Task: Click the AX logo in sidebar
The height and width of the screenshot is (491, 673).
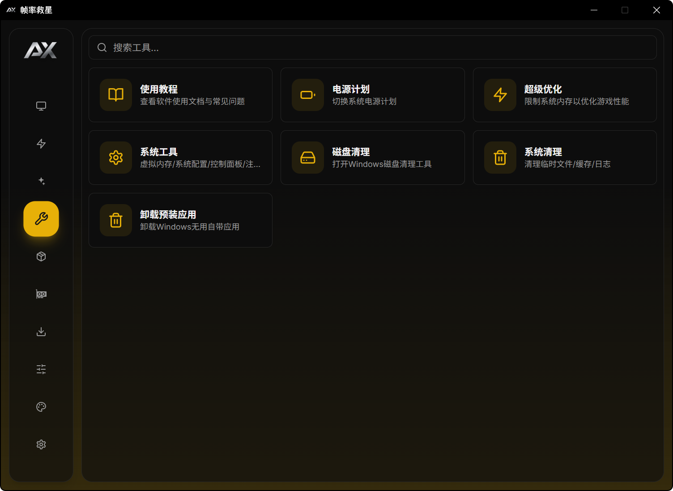Action: pos(41,50)
